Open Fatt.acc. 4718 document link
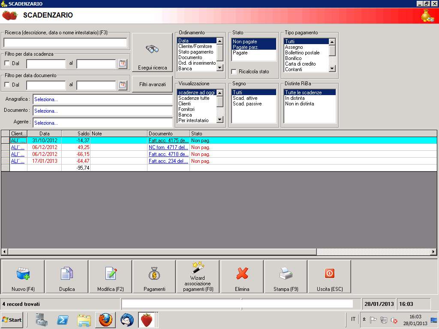439x329 pixels. tap(168, 154)
